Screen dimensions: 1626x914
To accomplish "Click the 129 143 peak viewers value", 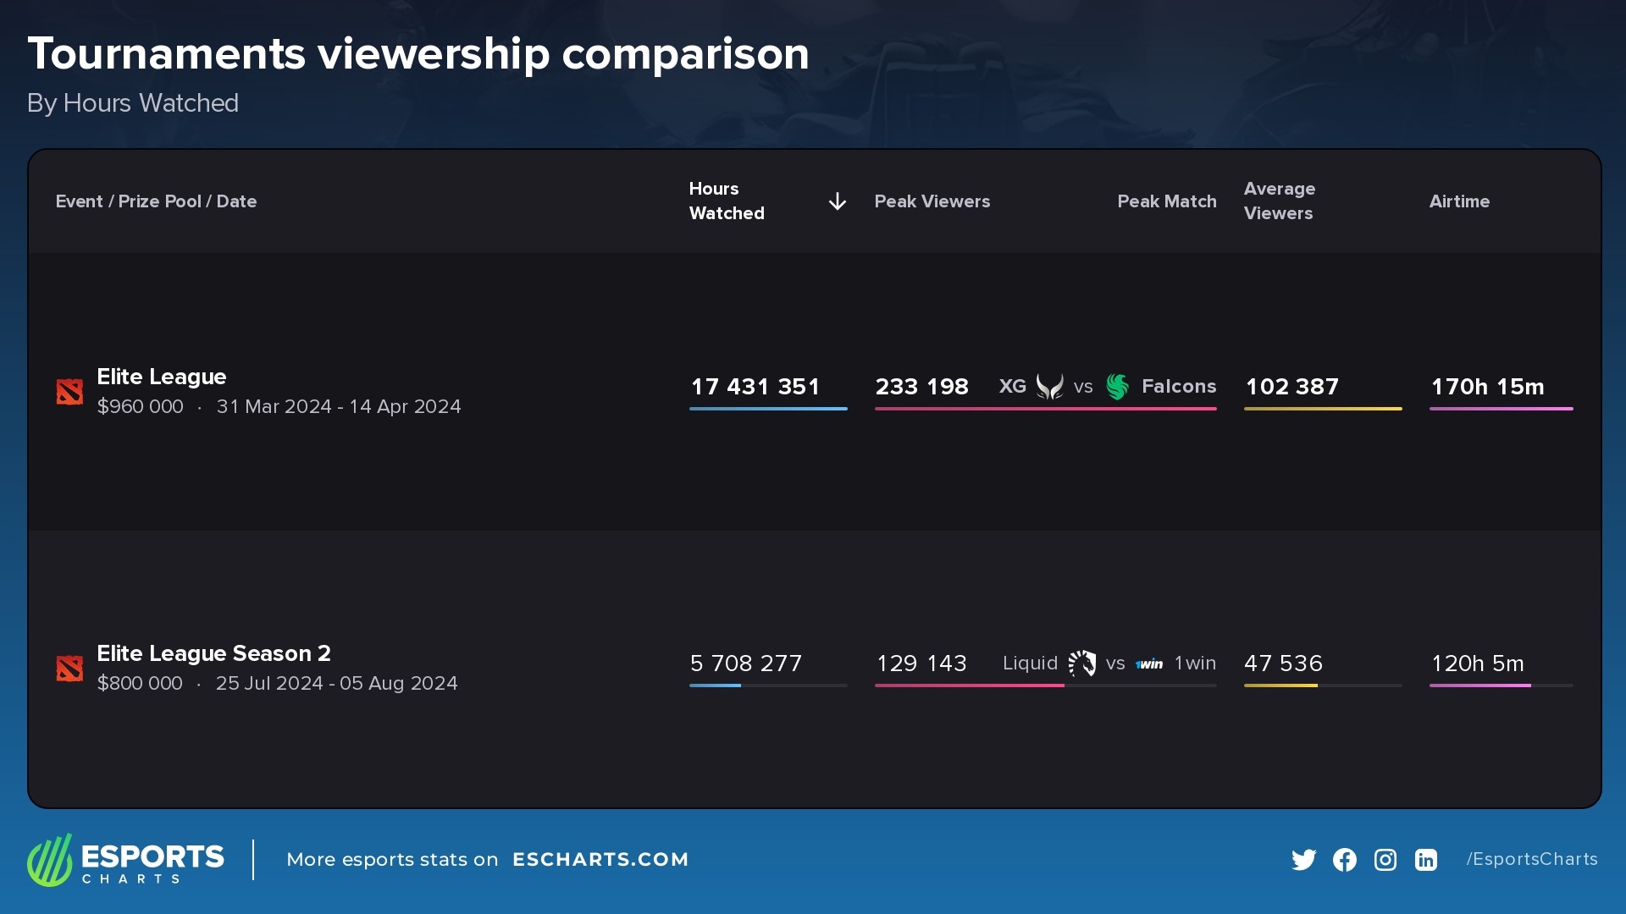I will click(x=921, y=663).
